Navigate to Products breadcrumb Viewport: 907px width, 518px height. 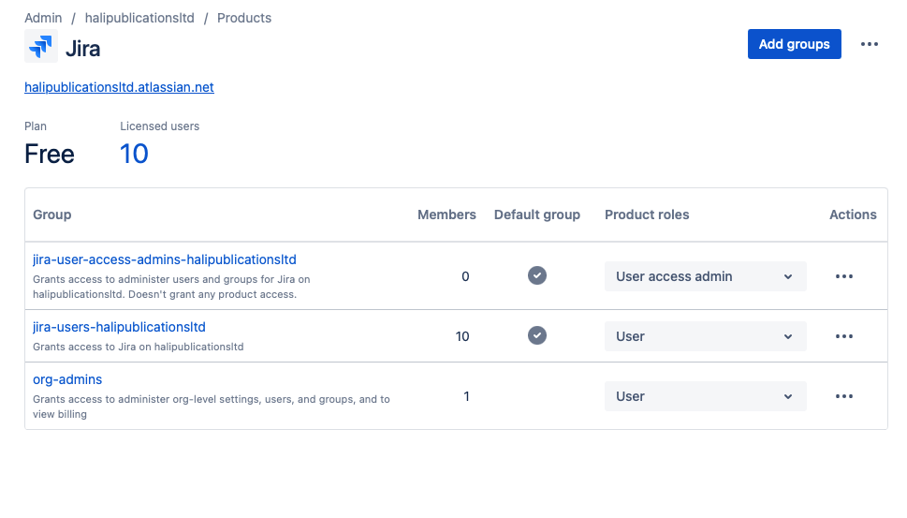(244, 18)
